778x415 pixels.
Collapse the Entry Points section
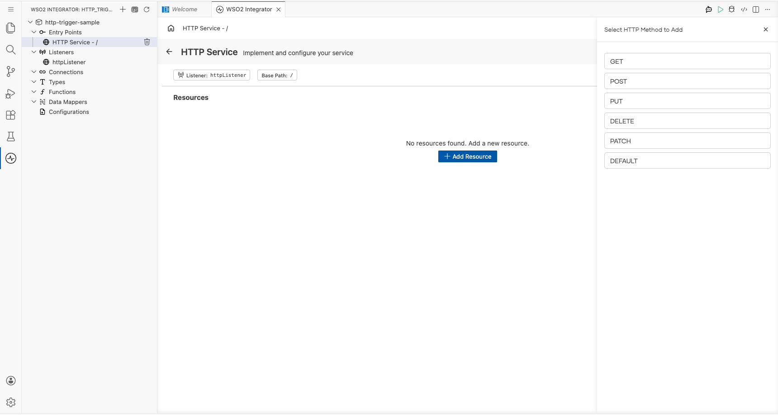[x=34, y=32]
